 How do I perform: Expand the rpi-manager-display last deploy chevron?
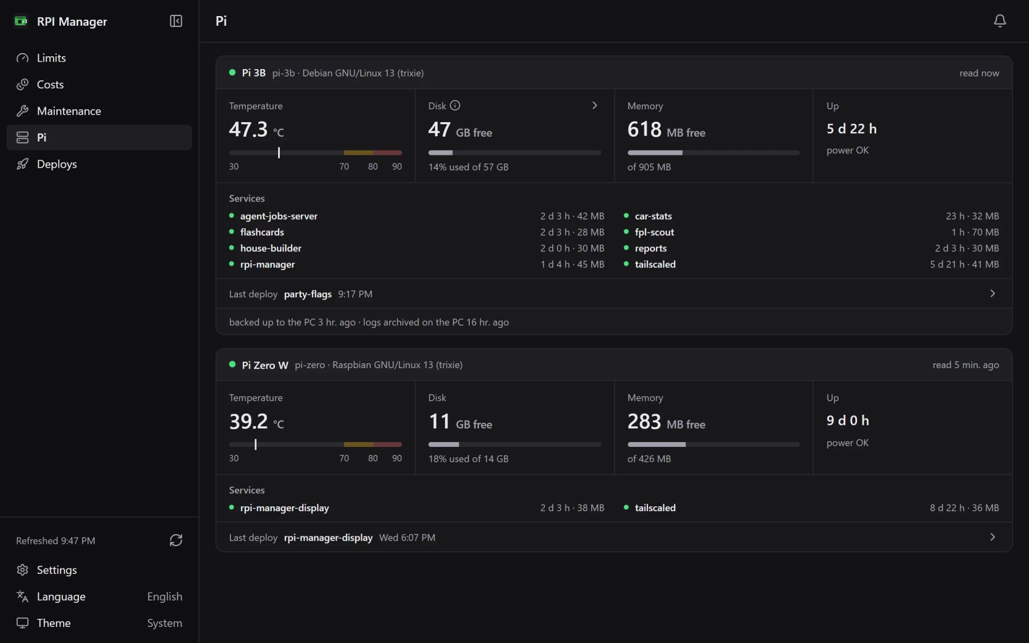993,537
